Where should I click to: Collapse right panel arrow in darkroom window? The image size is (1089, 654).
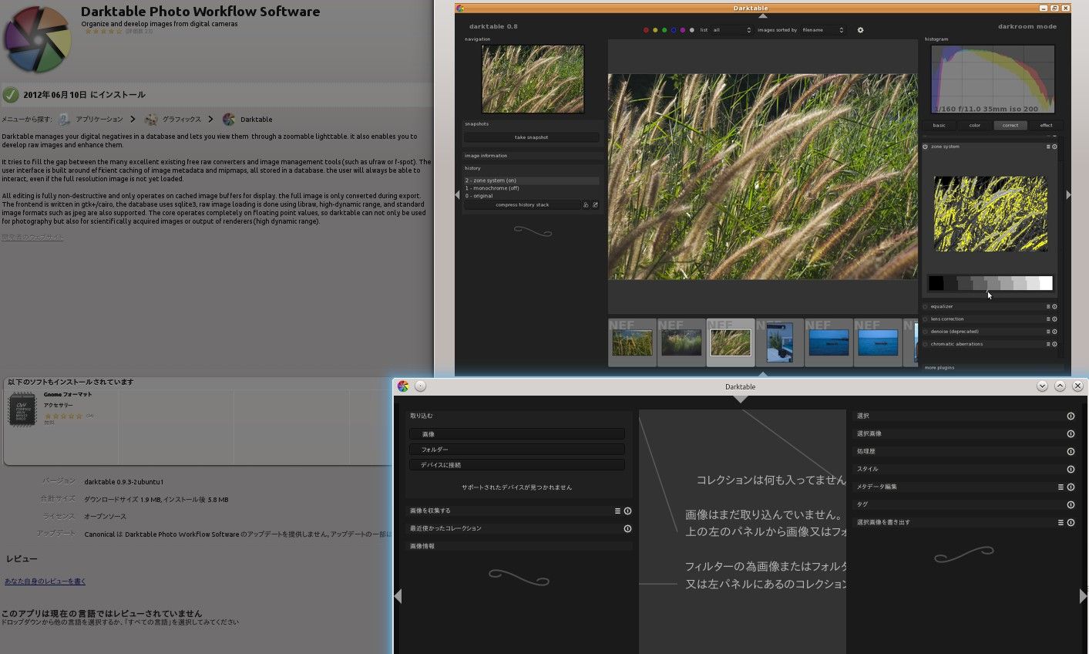coord(1068,195)
